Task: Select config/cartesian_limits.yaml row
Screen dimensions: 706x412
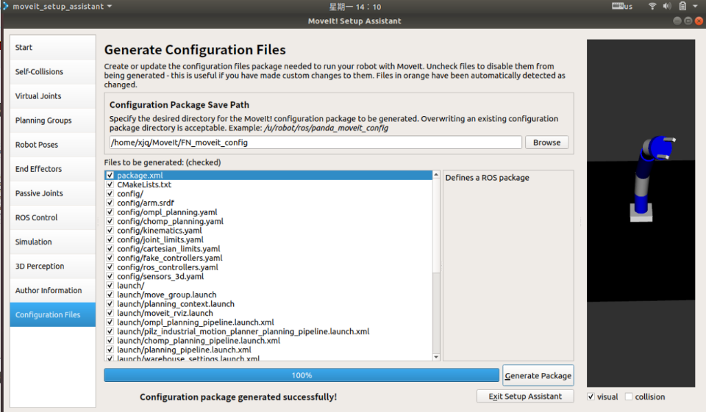Action: click(268, 249)
